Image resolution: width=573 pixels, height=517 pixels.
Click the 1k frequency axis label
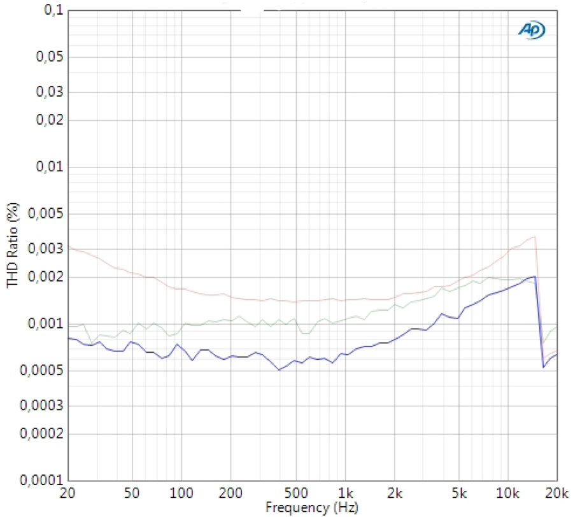click(x=346, y=493)
